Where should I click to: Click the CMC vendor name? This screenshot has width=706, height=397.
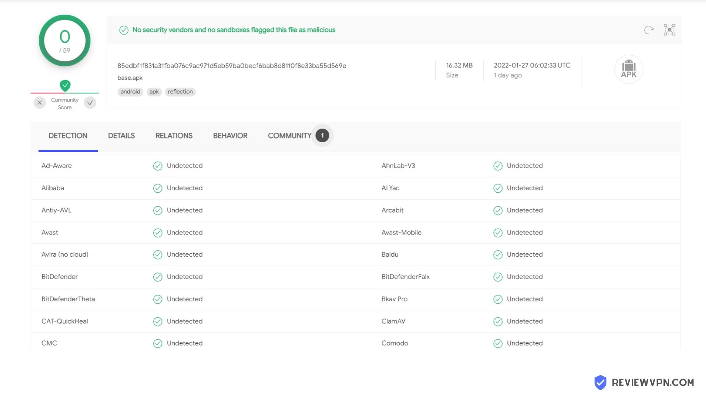click(x=49, y=343)
